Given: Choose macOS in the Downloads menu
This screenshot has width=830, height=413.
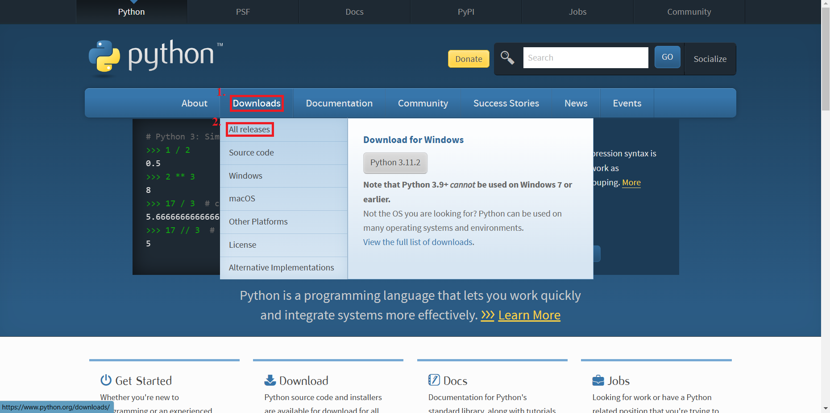Looking at the screenshot, I should [284, 199].
